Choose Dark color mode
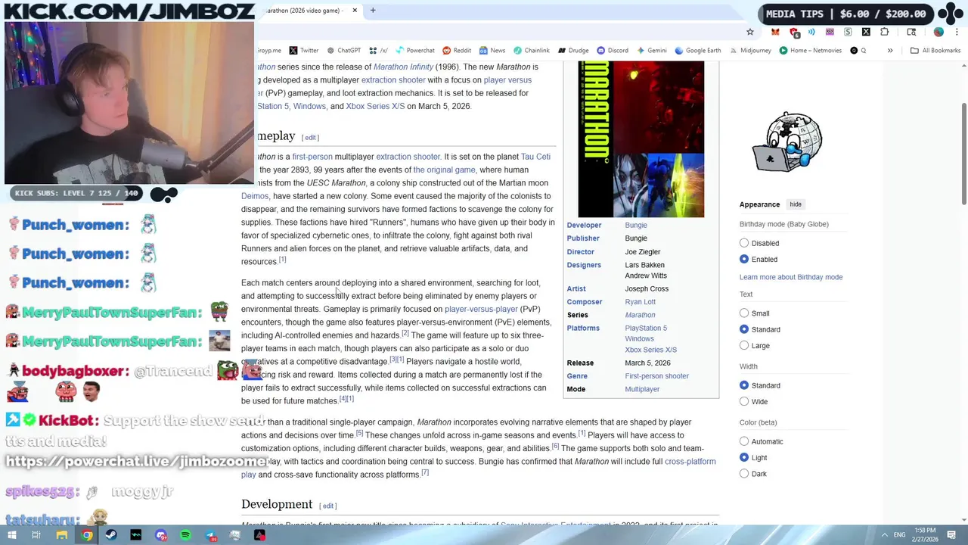968x545 pixels. point(744,474)
